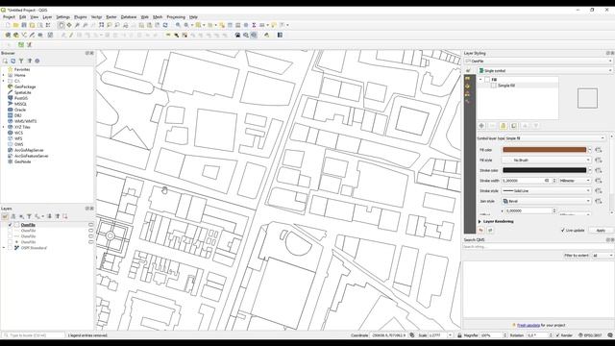This screenshot has width=615, height=346.
Task: Open the Layer menu
Action: coord(47,17)
